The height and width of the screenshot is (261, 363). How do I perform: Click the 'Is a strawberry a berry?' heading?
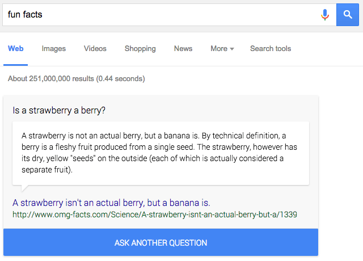click(x=59, y=110)
